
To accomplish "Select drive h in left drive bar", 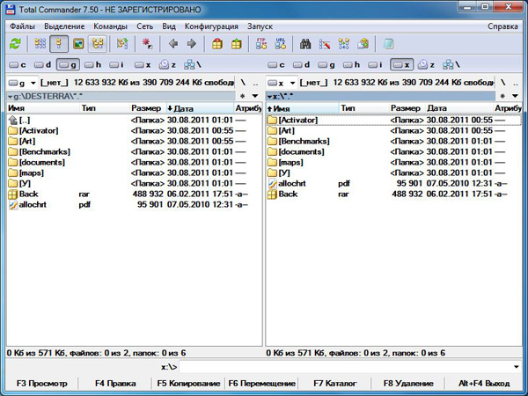I will click(x=93, y=64).
